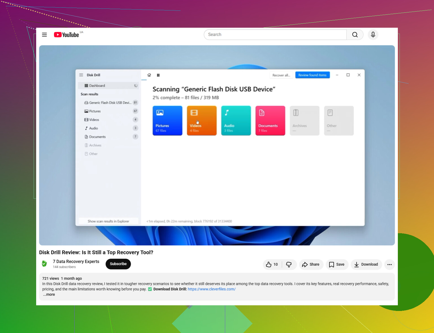
Task: Open Audio in the scan results sidebar
Action: [x=108, y=128]
